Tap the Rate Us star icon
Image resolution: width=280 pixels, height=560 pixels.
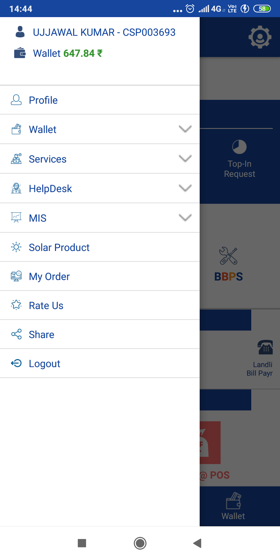point(16,305)
